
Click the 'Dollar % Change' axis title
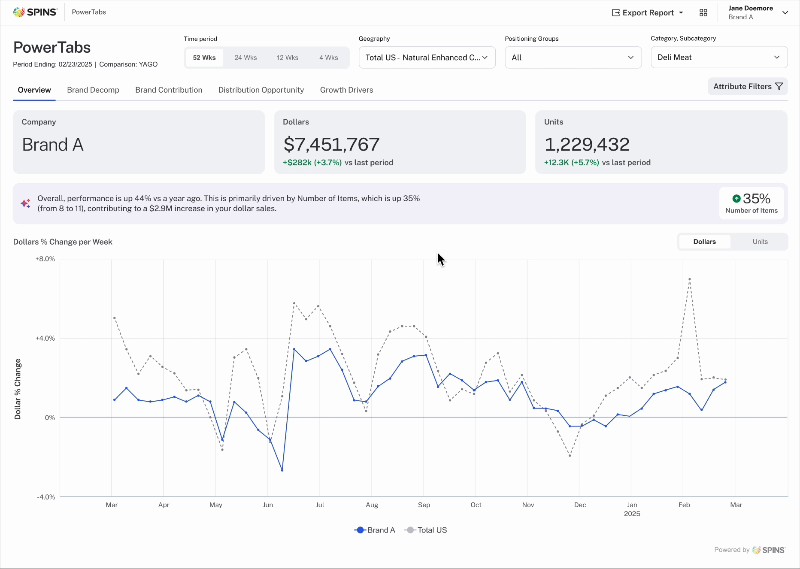tap(18, 389)
